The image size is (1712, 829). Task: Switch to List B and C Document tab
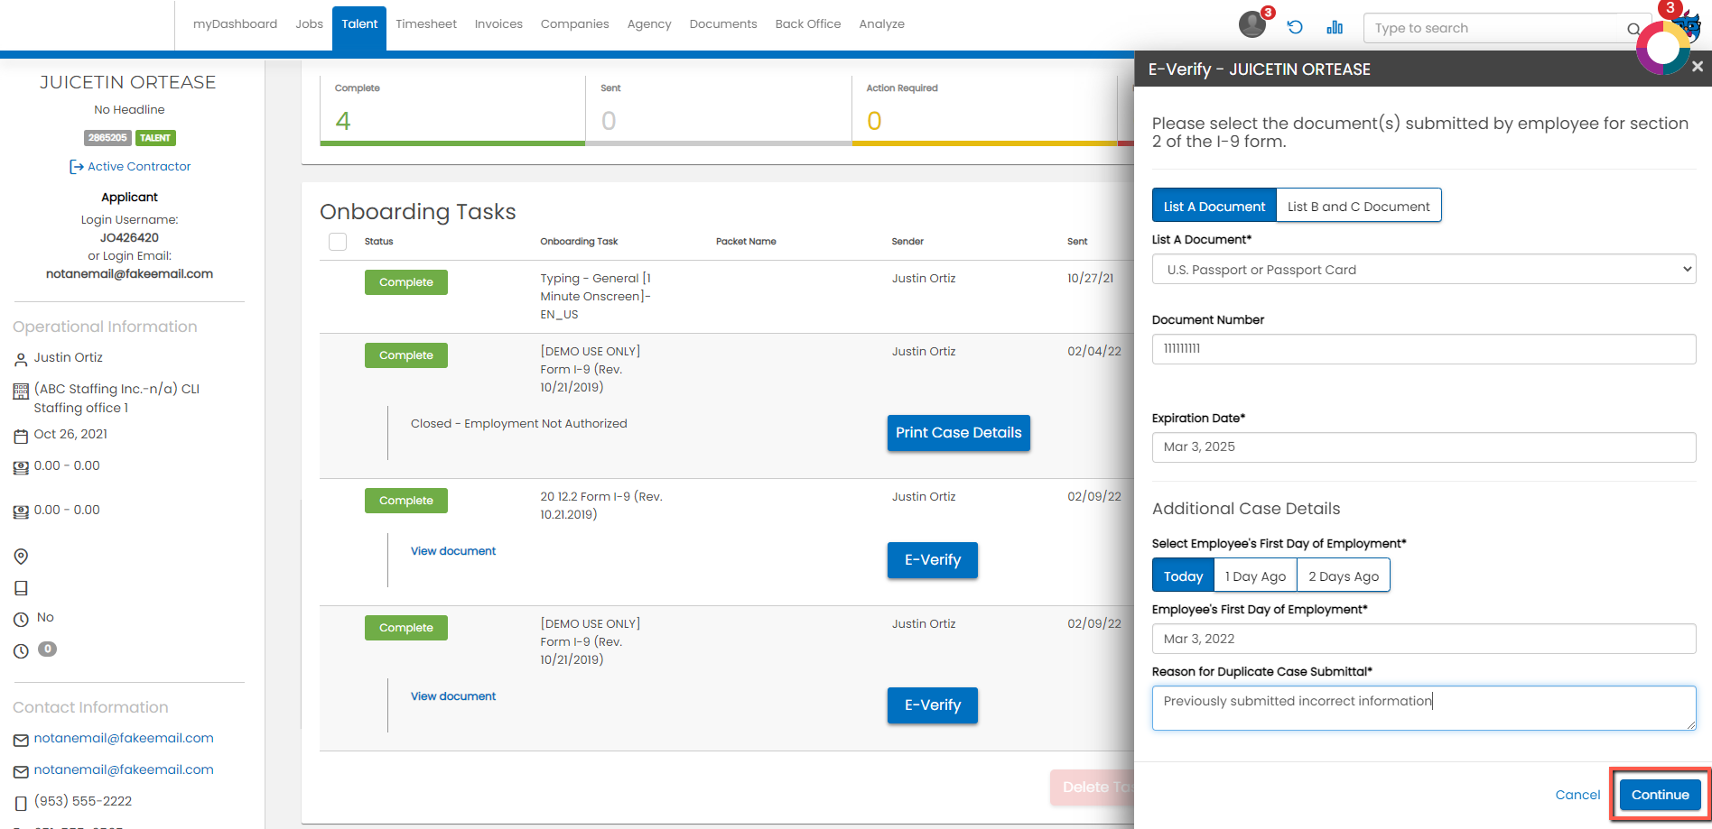[1358, 206]
